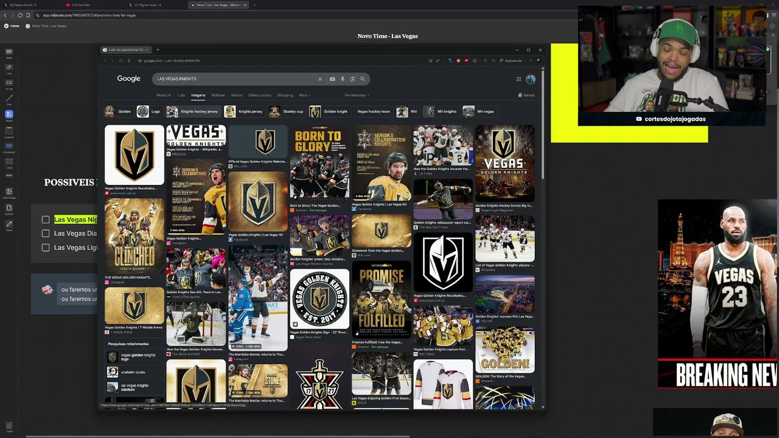Open related search anaheim ducks
The width and height of the screenshot is (779, 438).
(x=134, y=372)
